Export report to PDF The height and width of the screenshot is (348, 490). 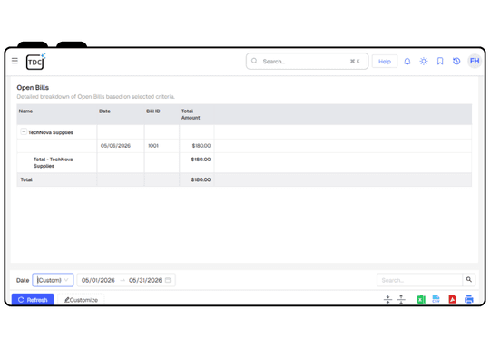tap(452, 299)
